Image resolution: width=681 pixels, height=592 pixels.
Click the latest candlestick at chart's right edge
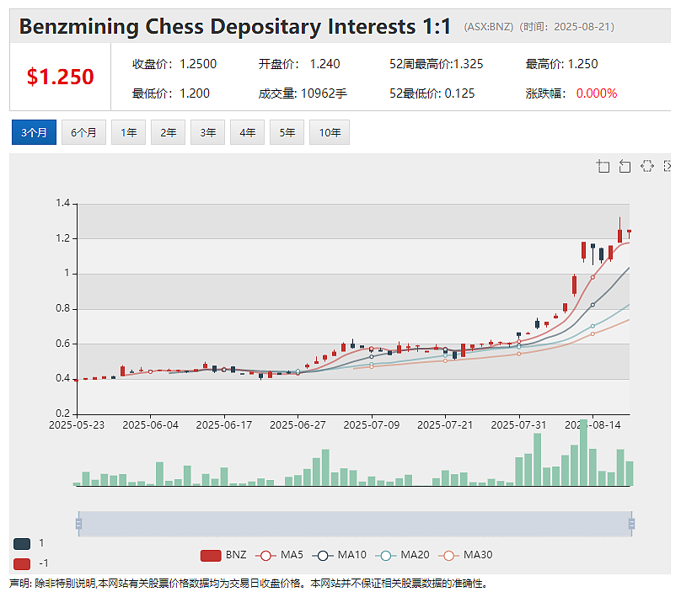click(x=629, y=233)
